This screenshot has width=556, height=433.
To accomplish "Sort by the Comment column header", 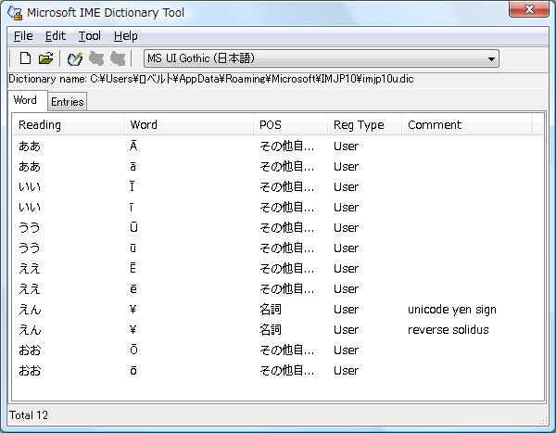I will tap(467, 125).
